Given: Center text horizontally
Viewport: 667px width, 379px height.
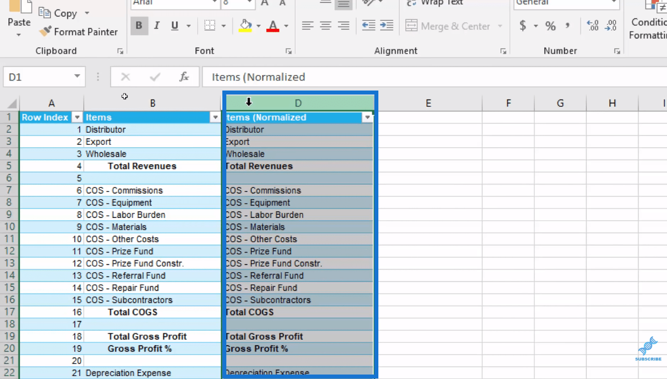Looking at the screenshot, I should coord(326,25).
